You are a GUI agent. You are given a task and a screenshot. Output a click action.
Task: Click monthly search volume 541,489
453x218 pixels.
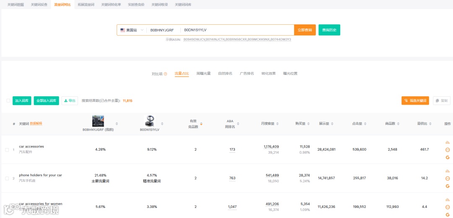272,175
